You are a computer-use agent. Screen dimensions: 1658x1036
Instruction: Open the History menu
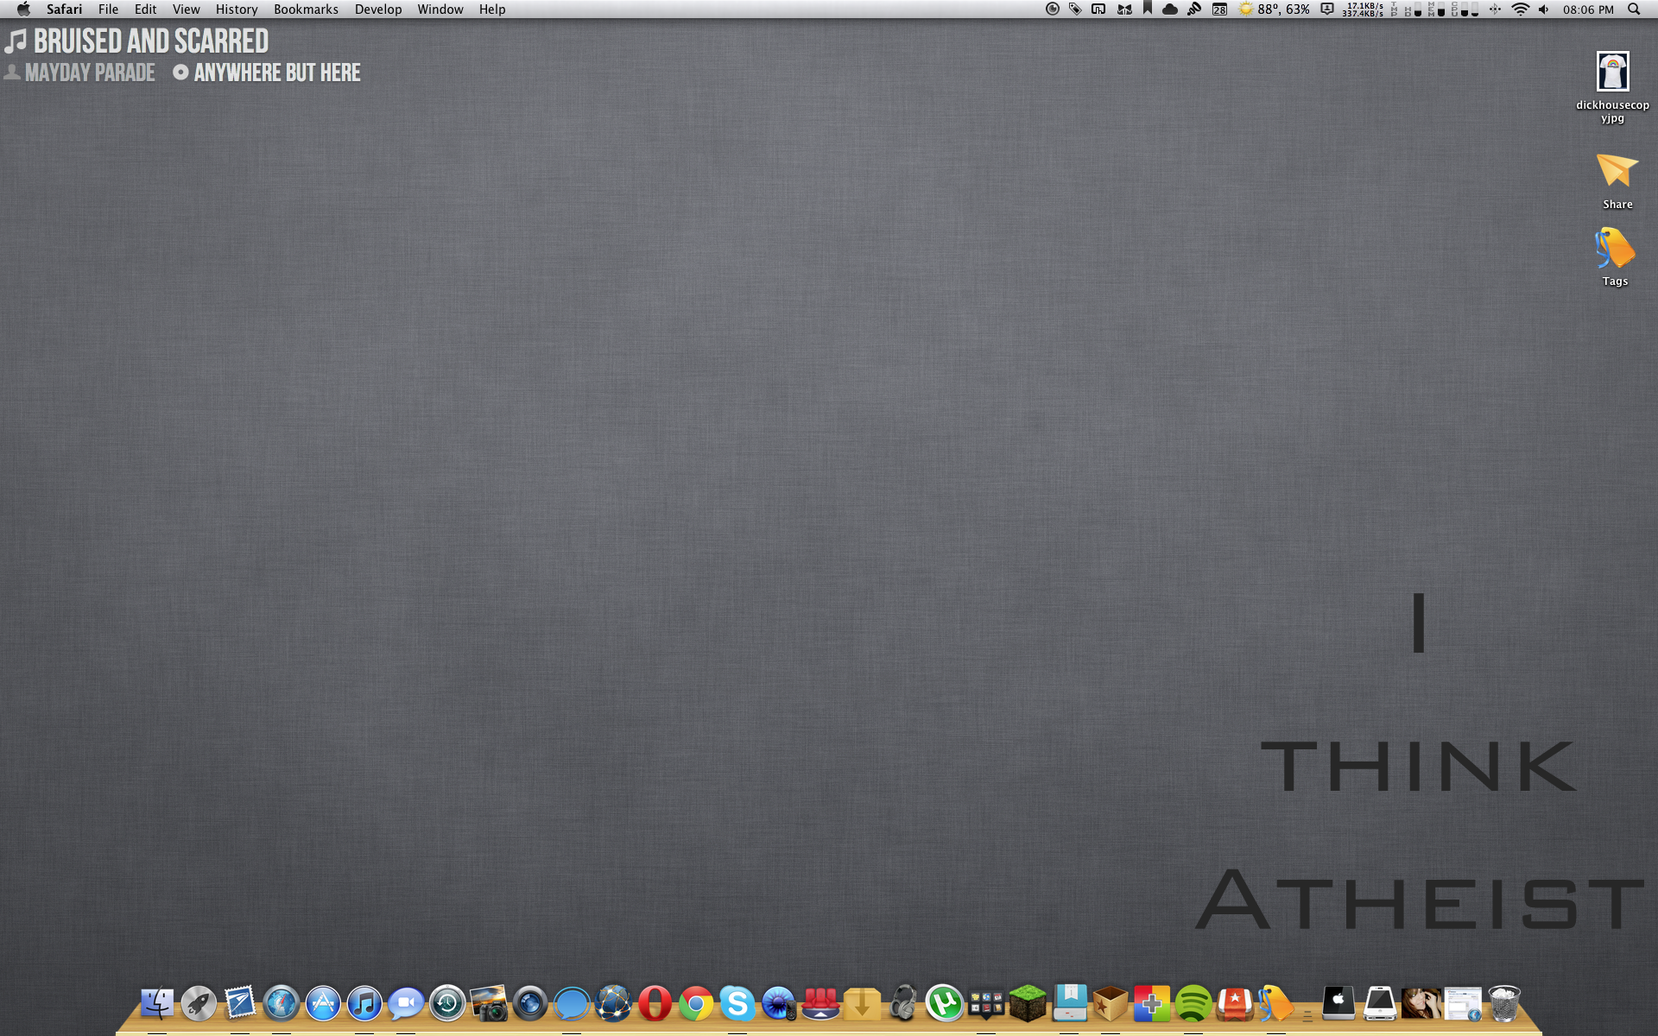click(236, 9)
